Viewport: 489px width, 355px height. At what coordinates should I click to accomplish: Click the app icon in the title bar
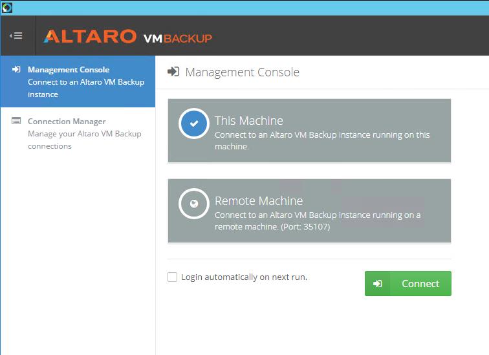(7, 8)
